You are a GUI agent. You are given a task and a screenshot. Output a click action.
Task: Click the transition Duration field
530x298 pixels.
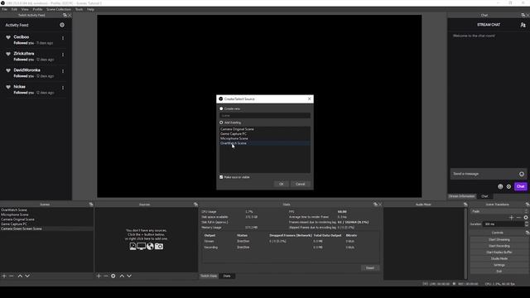pyautogui.click(x=504, y=224)
